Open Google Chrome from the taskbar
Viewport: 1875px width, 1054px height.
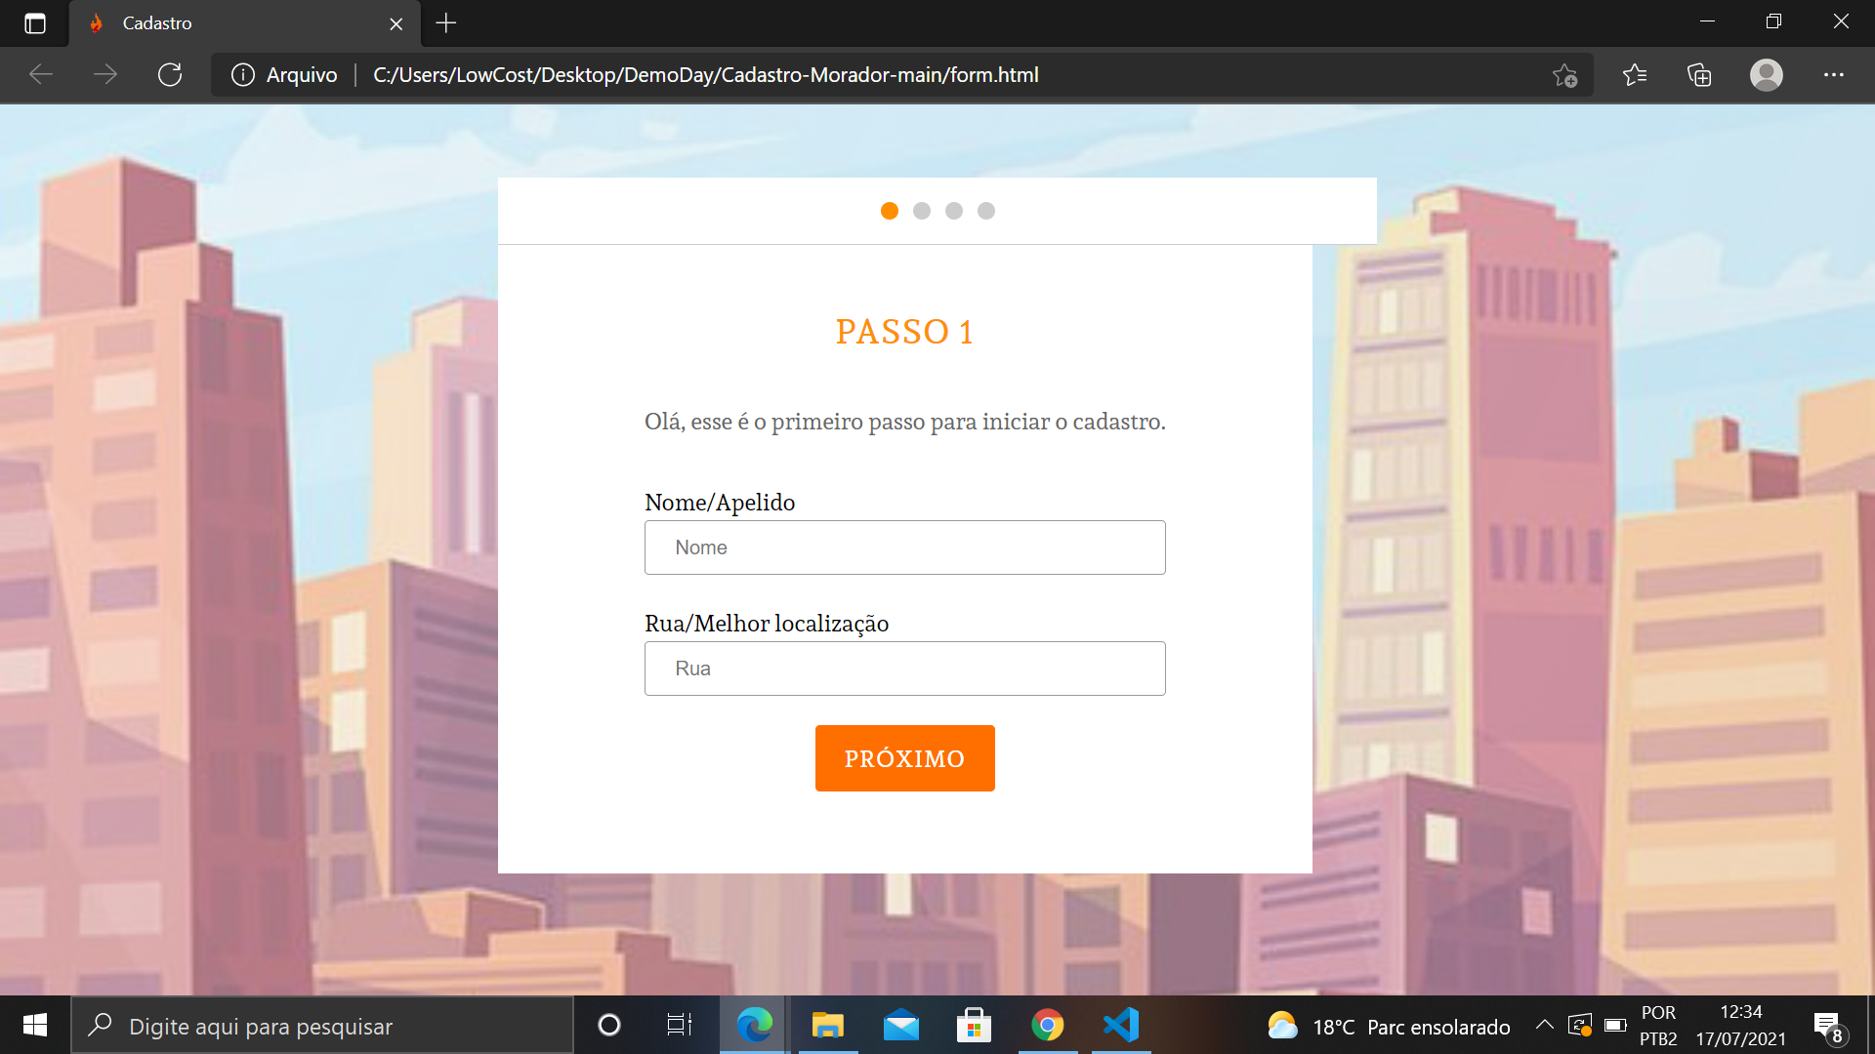(1047, 1025)
